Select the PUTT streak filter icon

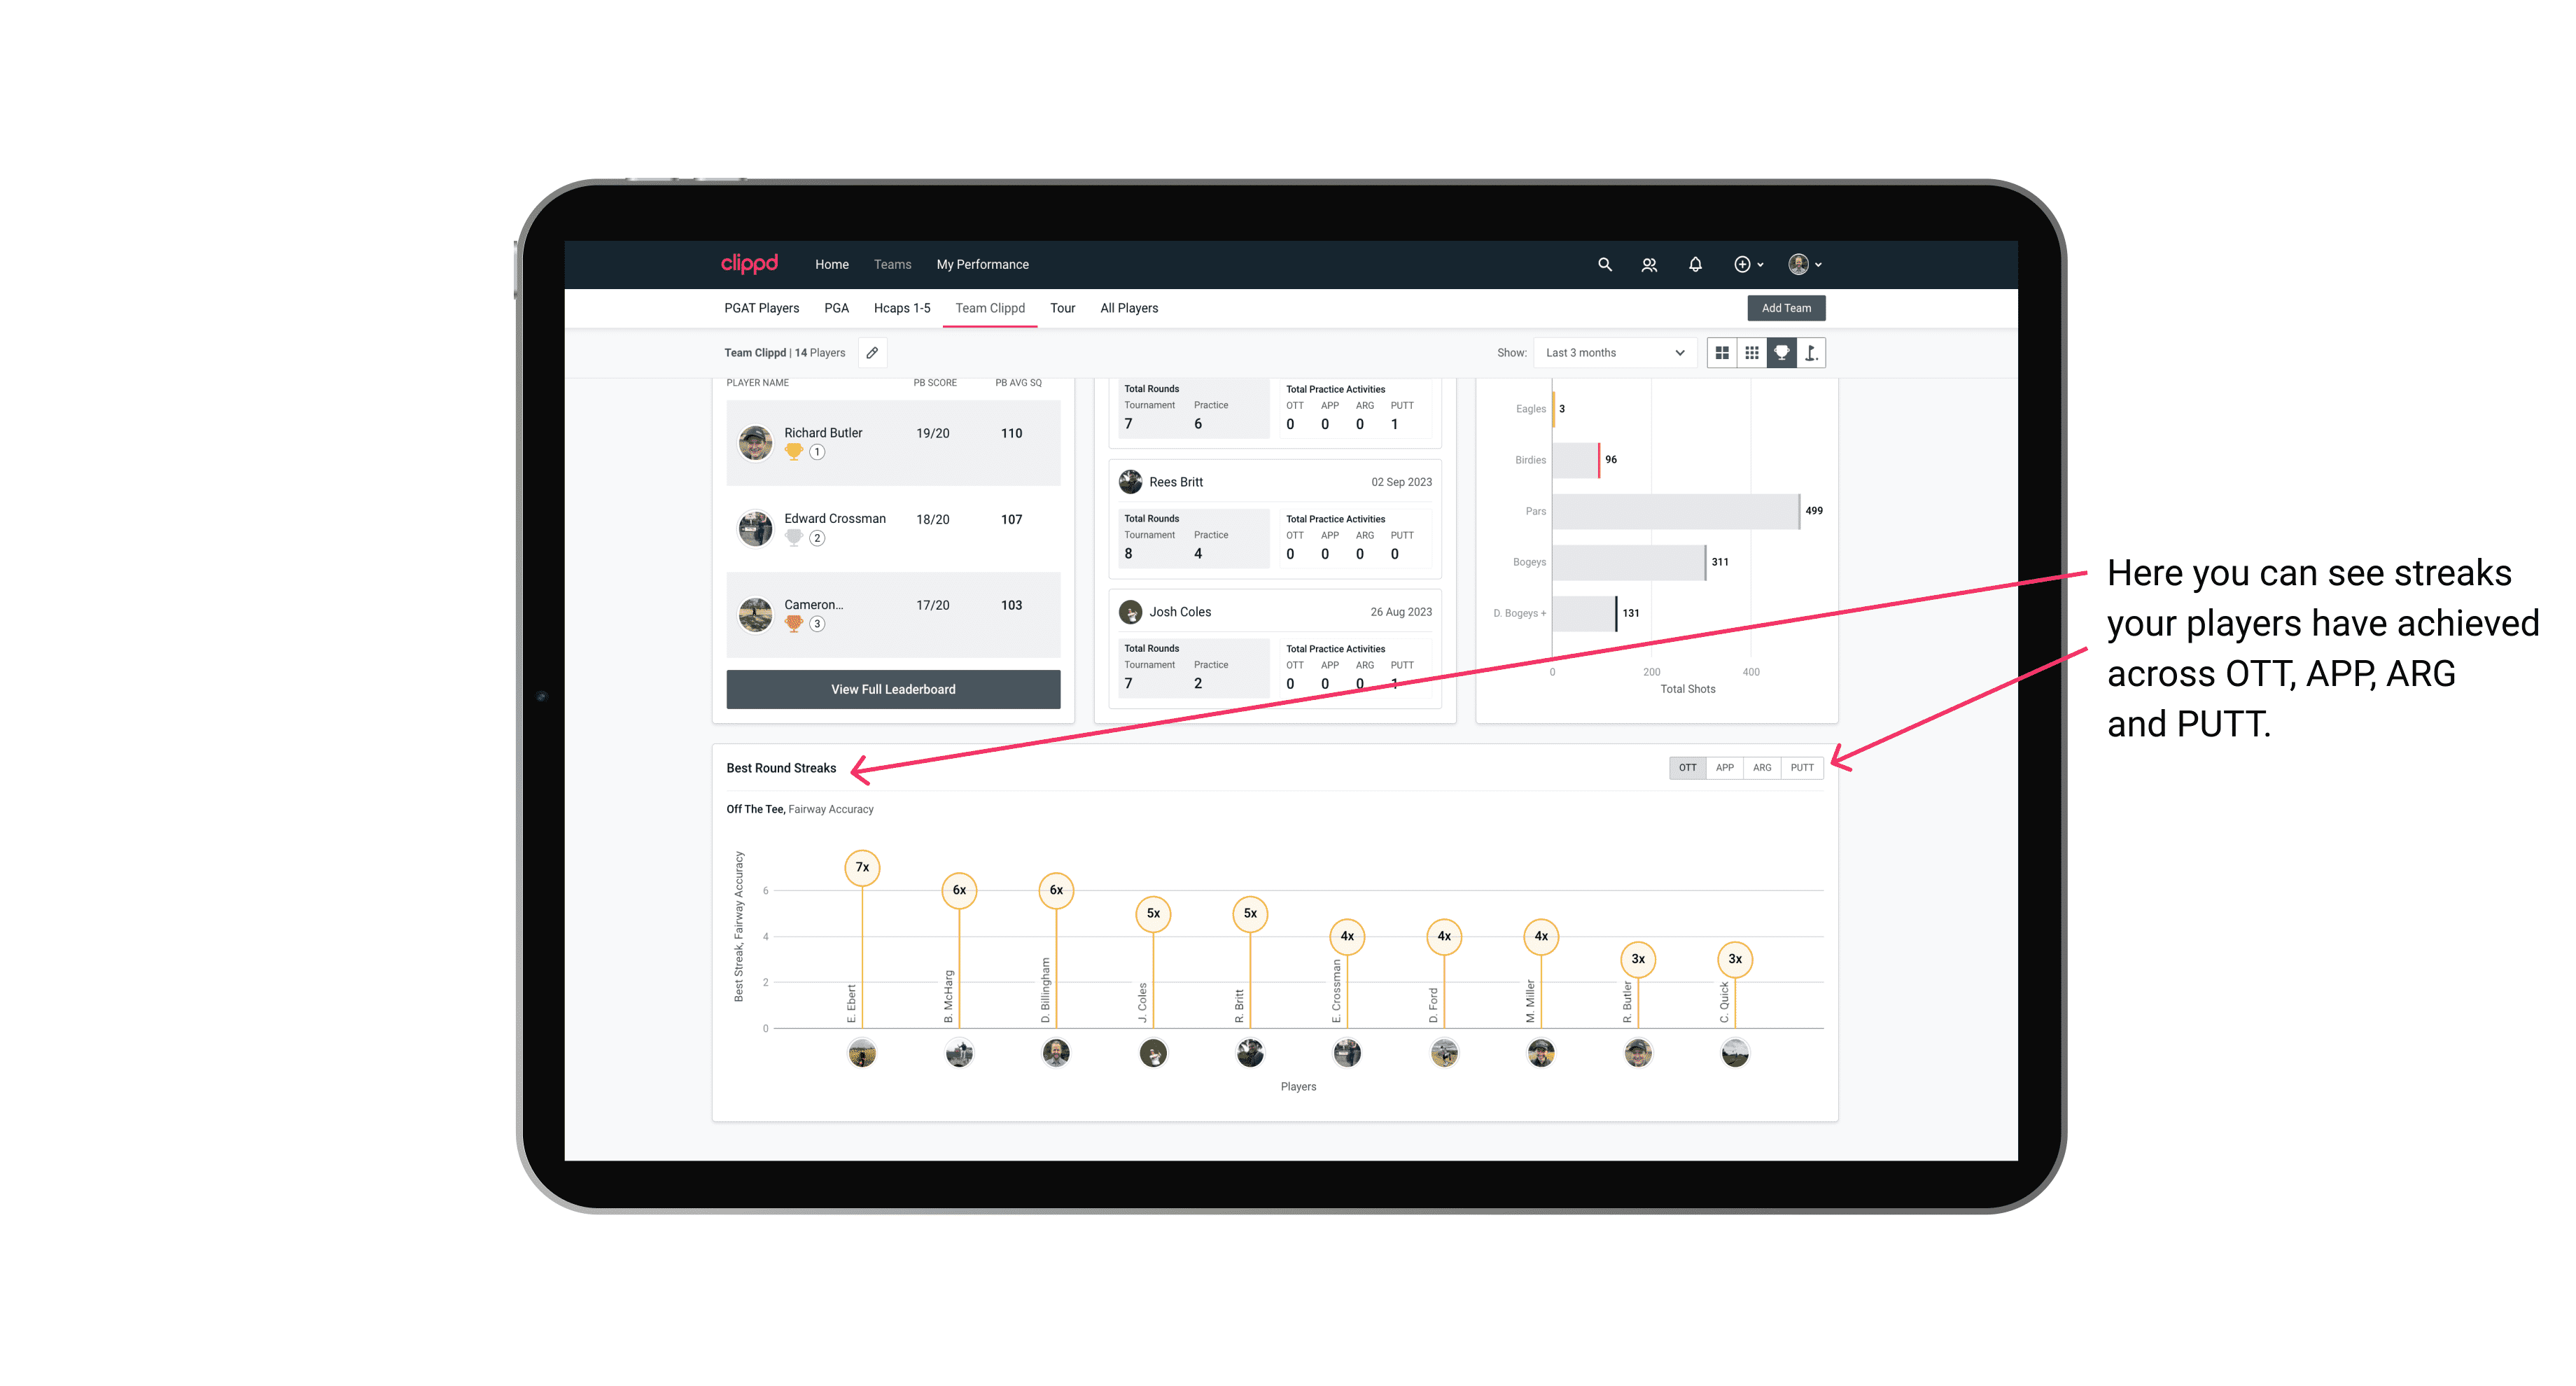pos(1803,766)
